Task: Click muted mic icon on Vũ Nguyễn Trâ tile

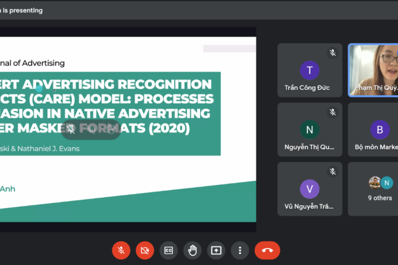Action: pyautogui.click(x=333, y=171)
